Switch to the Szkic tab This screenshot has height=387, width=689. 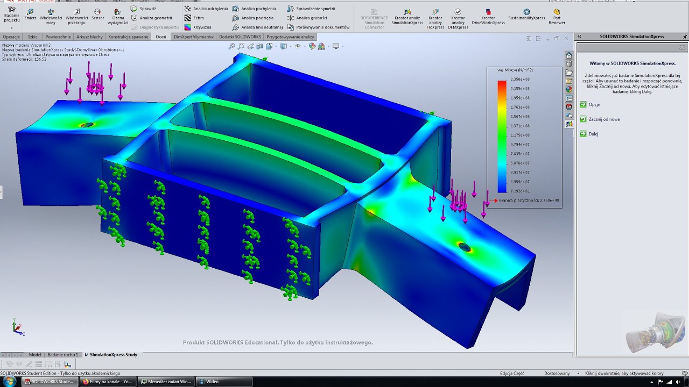pyautogui.click(x=33, y=37)
